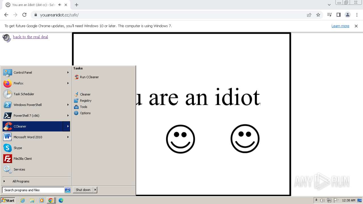Expand CCleaner submenu arrow
The width and height of the screenshot is (363, 204).
67,126
